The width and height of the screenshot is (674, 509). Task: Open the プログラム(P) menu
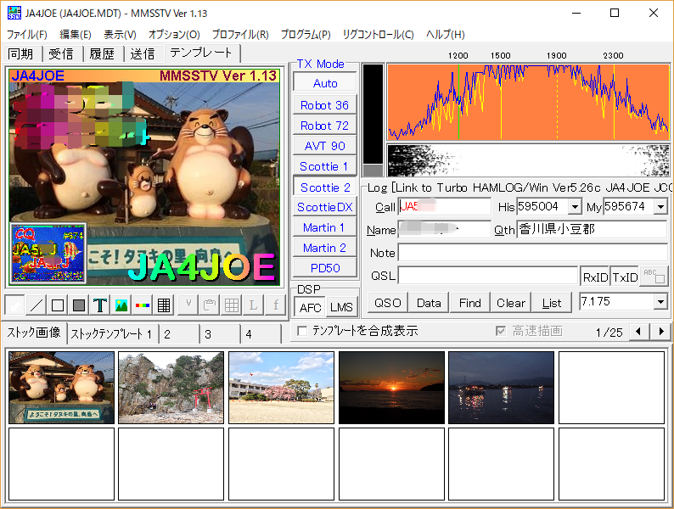(306, 35)
